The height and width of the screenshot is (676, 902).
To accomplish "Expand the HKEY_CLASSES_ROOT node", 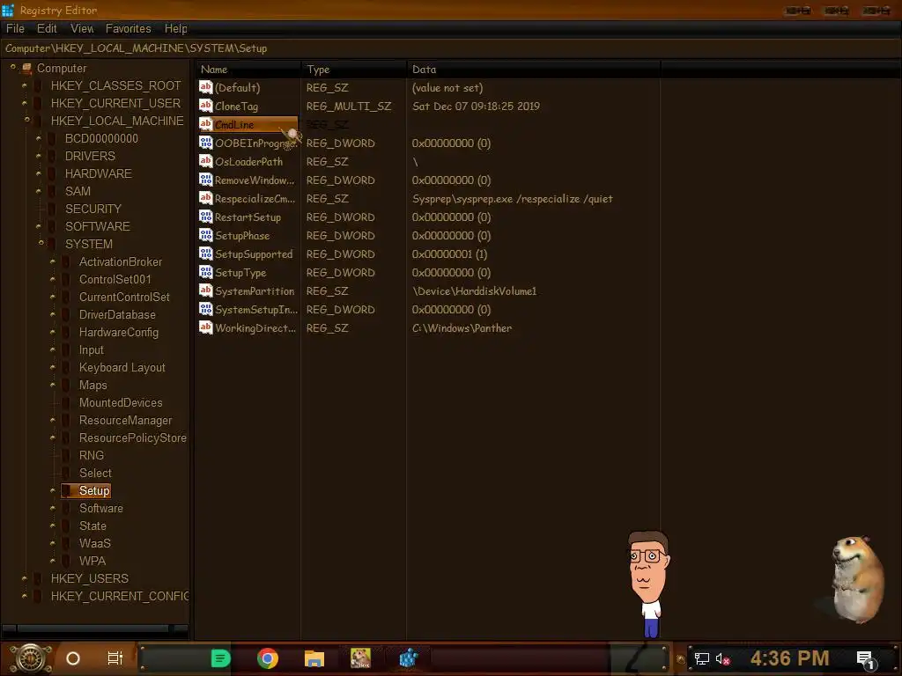I will tap(24, 85).
